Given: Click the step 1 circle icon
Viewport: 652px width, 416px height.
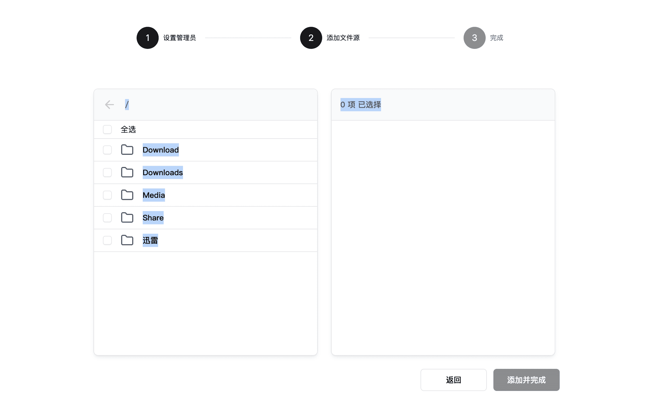Looking at the screenshot, I should point(148,38).
